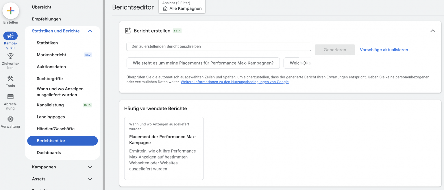Viewport: 444px width, 190px height.
Task: Click the Verwaltung gear icon
Action: coord(10,118)
